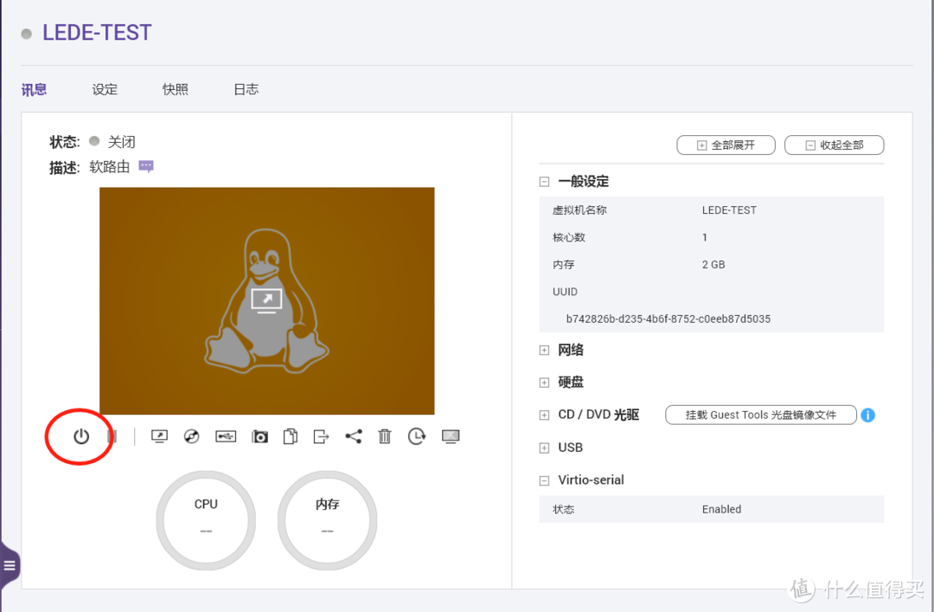Share the VM using the share icon
934x612 pixels.
[x=353, y=436]
